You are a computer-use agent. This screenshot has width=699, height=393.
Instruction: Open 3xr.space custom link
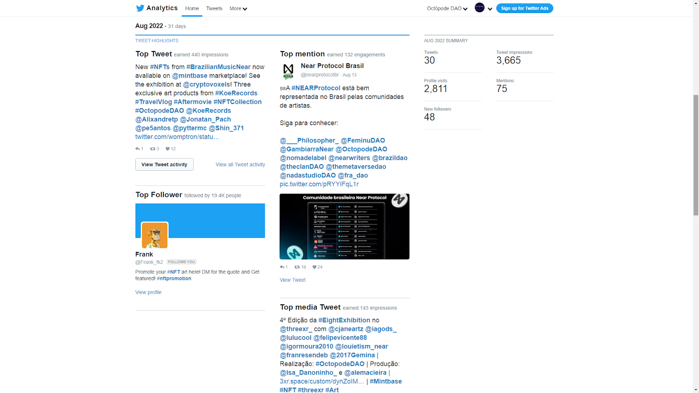pyautogui.click(x=322, y=381)
